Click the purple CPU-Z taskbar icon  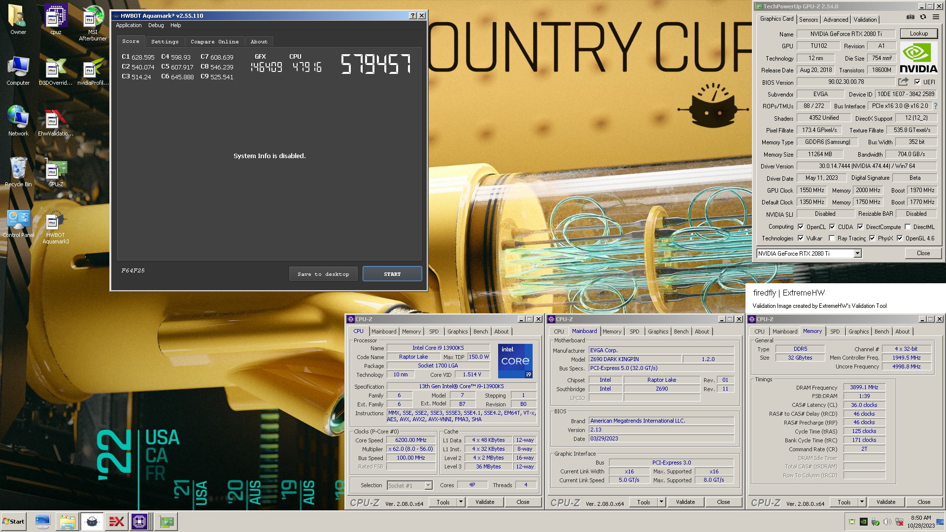(139, 522)
